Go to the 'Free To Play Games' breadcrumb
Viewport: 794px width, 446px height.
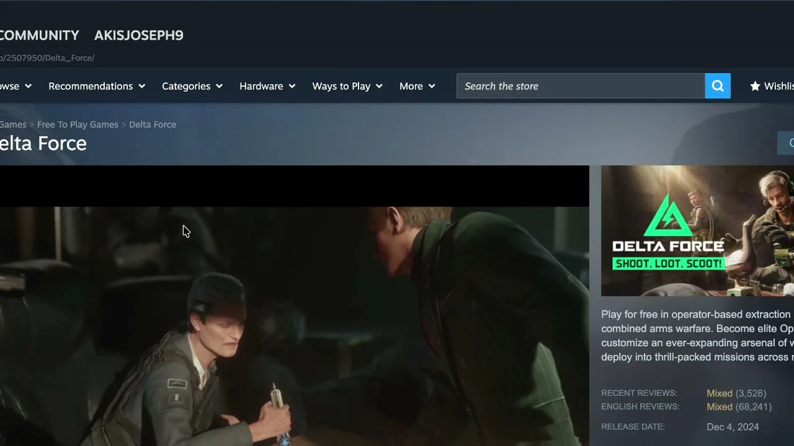click(x=78, y=125)
